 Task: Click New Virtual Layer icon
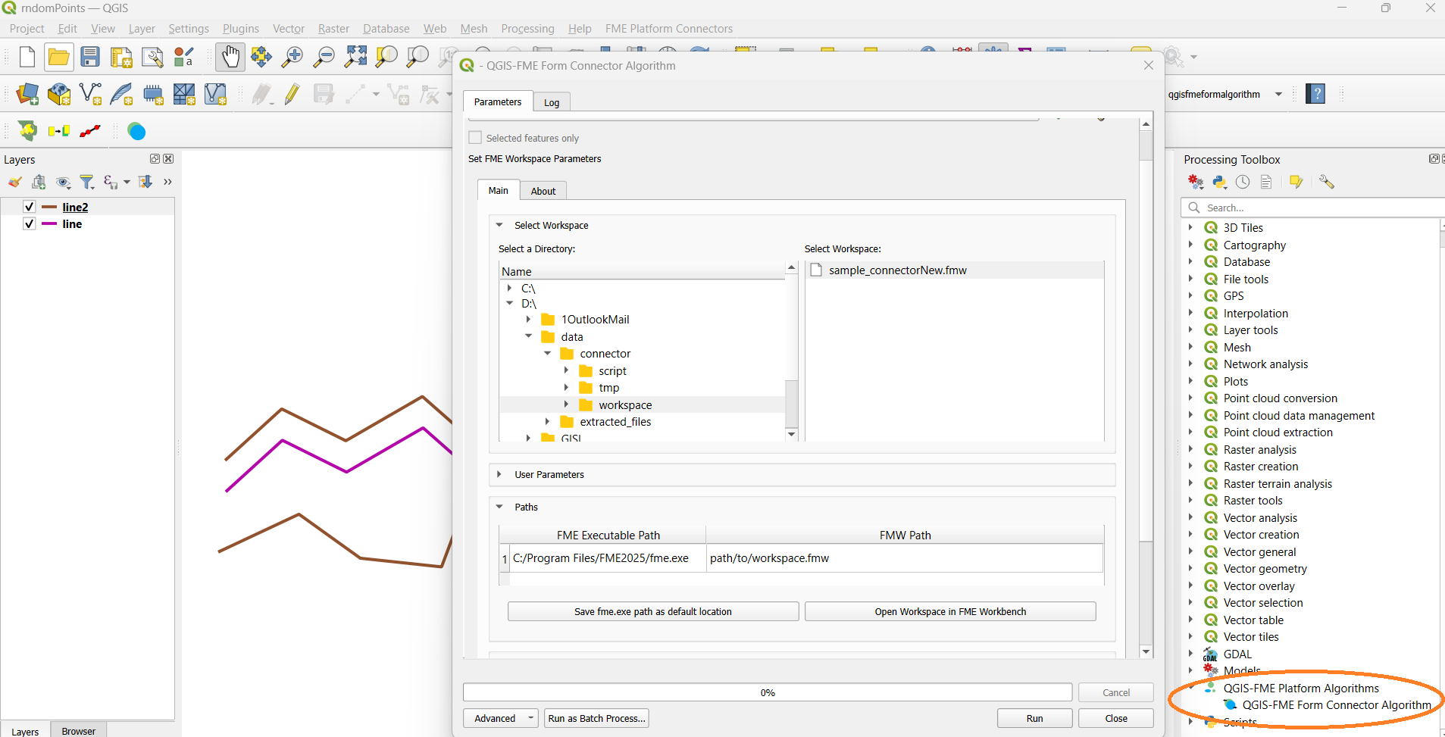click(x=215, y=94)
